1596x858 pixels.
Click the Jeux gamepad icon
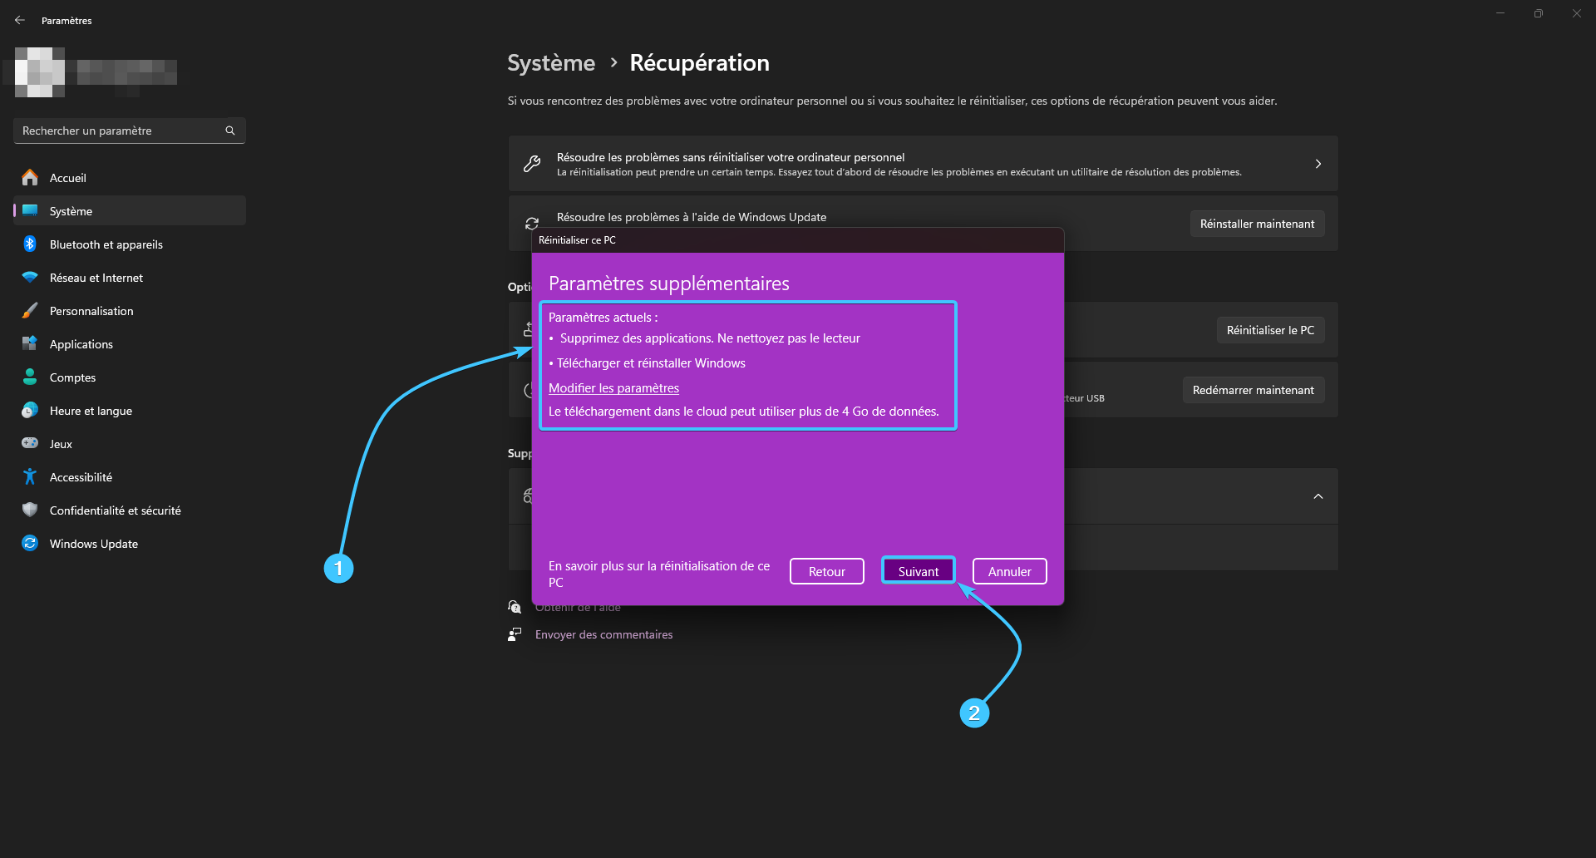[30, 443]
